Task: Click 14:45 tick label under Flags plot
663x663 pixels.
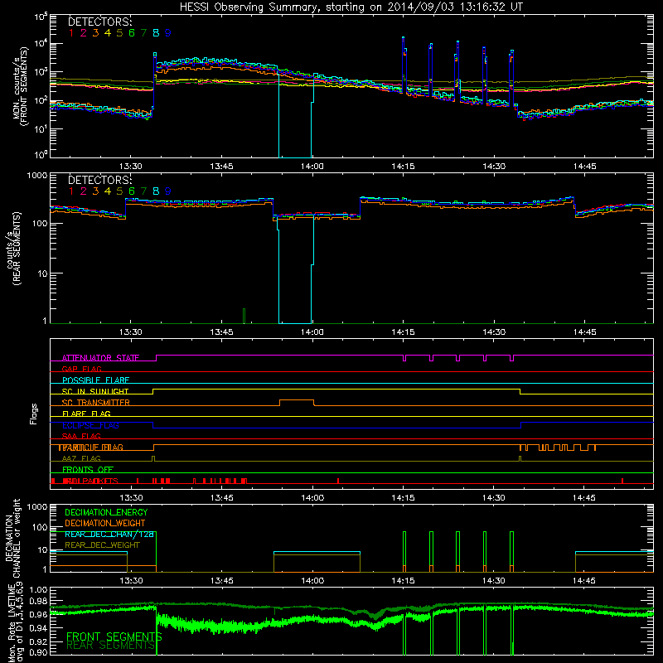Action: click(x=585, y=498)
